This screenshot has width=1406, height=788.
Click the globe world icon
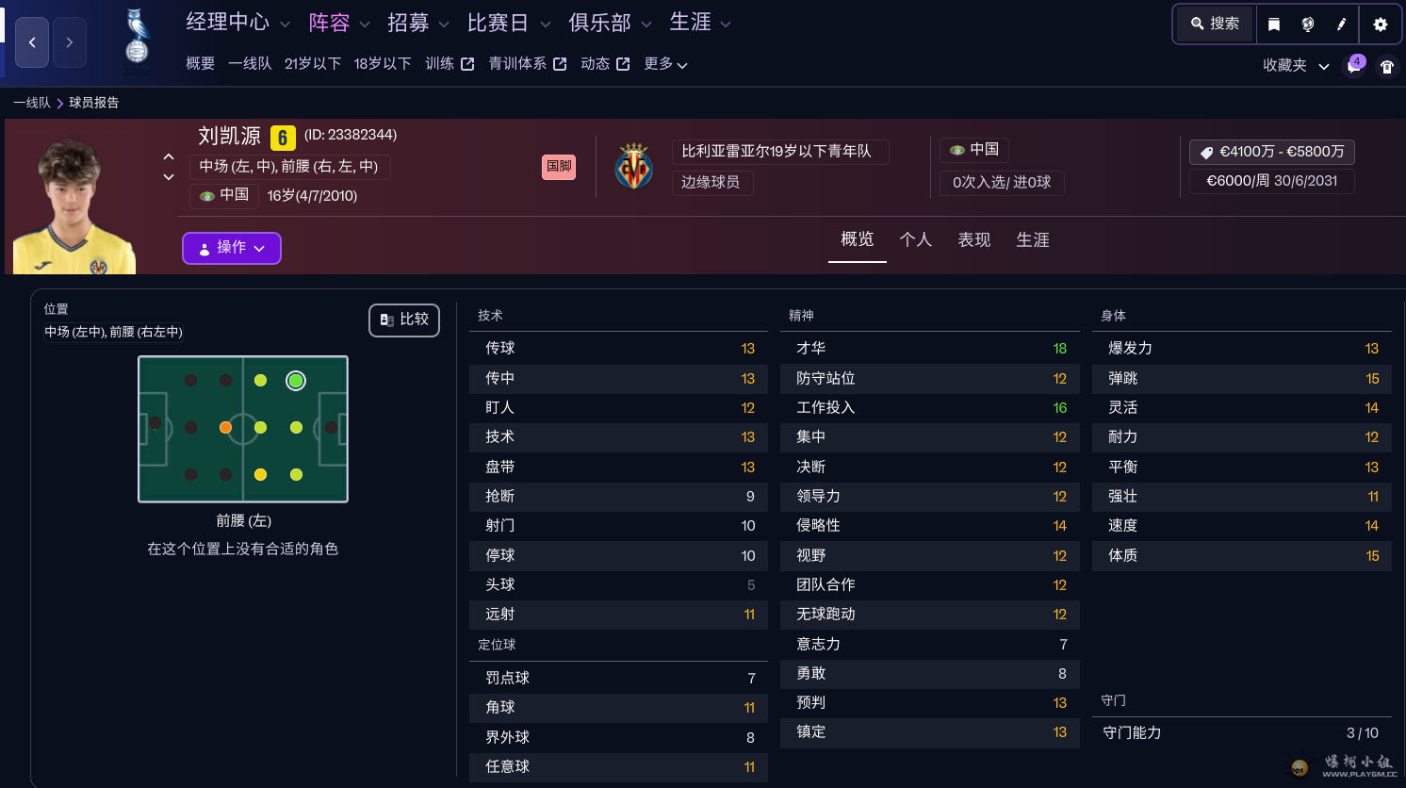(1308, 25)
